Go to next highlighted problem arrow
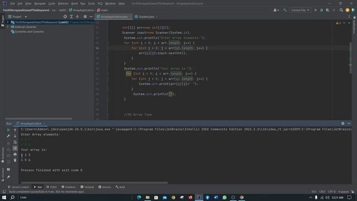This screenshot has width=357, height=201. [x=349, y=23]
